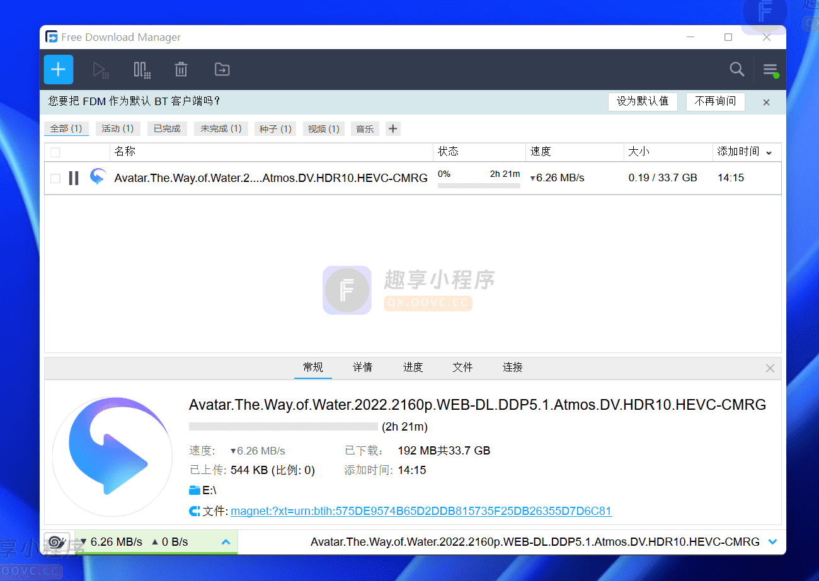Close the download details panel
The image size is (819, 581).
click(x=770, y=368)
